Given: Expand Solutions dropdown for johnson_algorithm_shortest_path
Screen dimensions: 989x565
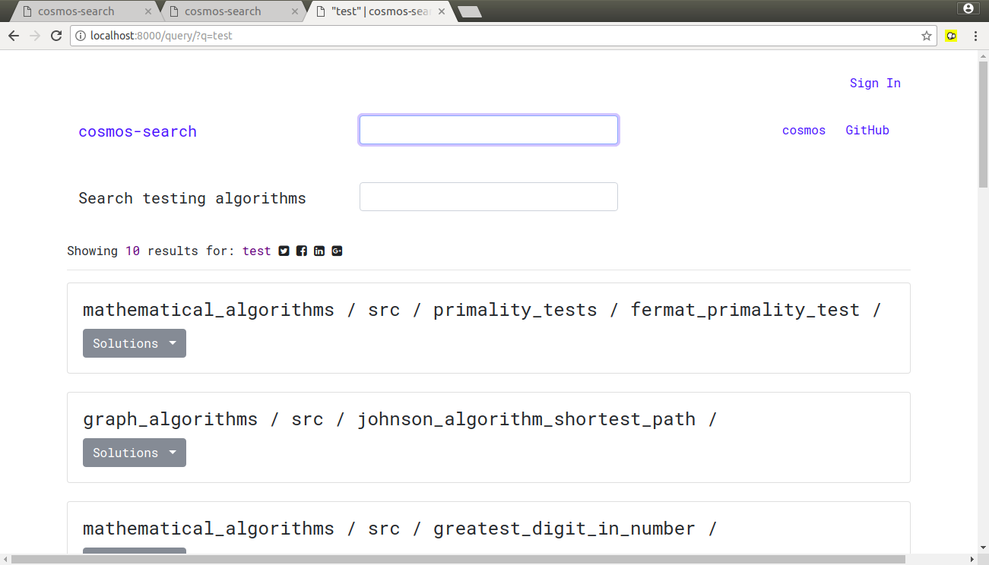Looking at the screenshot, I should click(x=135, y=453).
